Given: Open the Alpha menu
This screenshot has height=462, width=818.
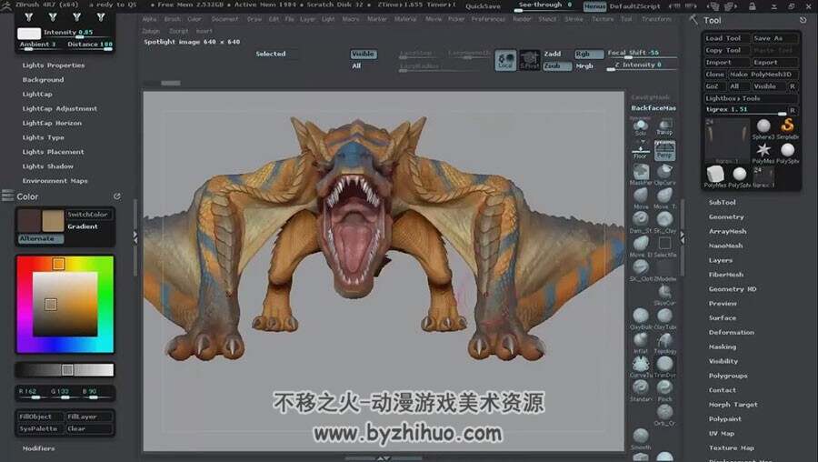Looking at the screenshot, I should click(x=149, y=19).
